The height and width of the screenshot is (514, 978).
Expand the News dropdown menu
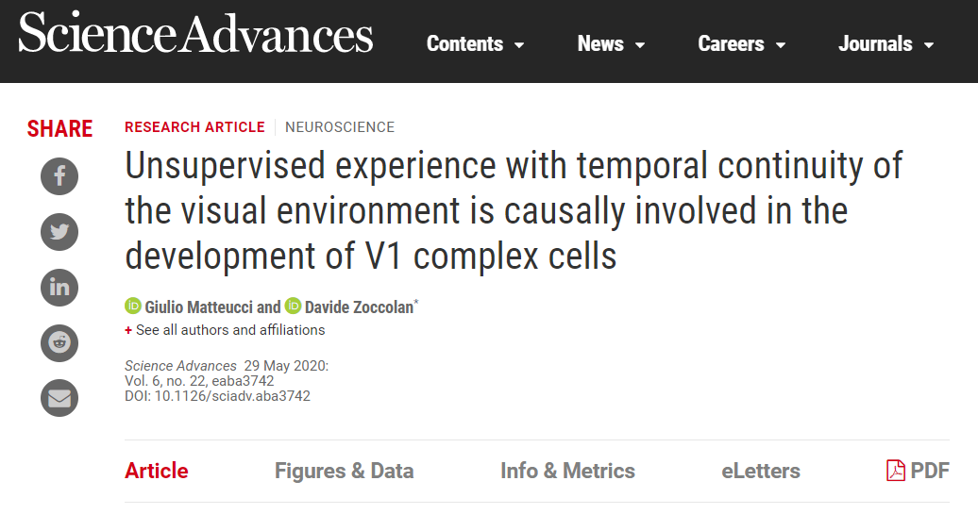(x=611, y=43)
